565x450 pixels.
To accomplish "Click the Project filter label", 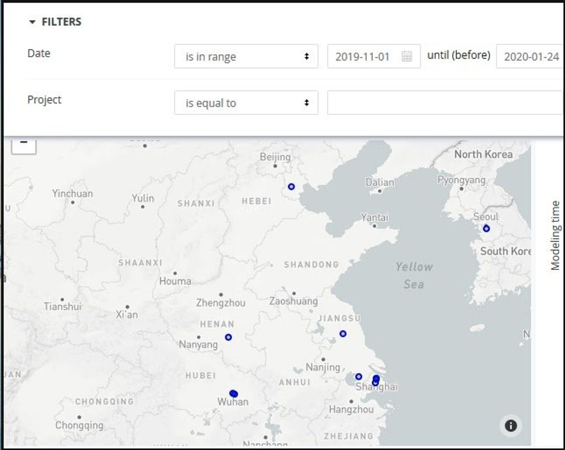I will [44, 100].
